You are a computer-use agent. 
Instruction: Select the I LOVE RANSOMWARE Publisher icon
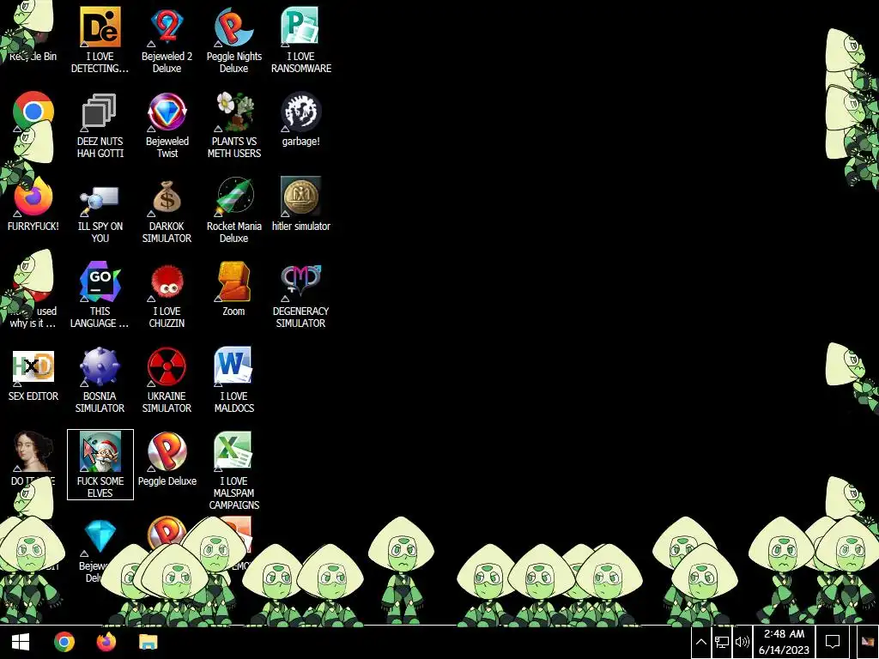[x=301, y=27]
